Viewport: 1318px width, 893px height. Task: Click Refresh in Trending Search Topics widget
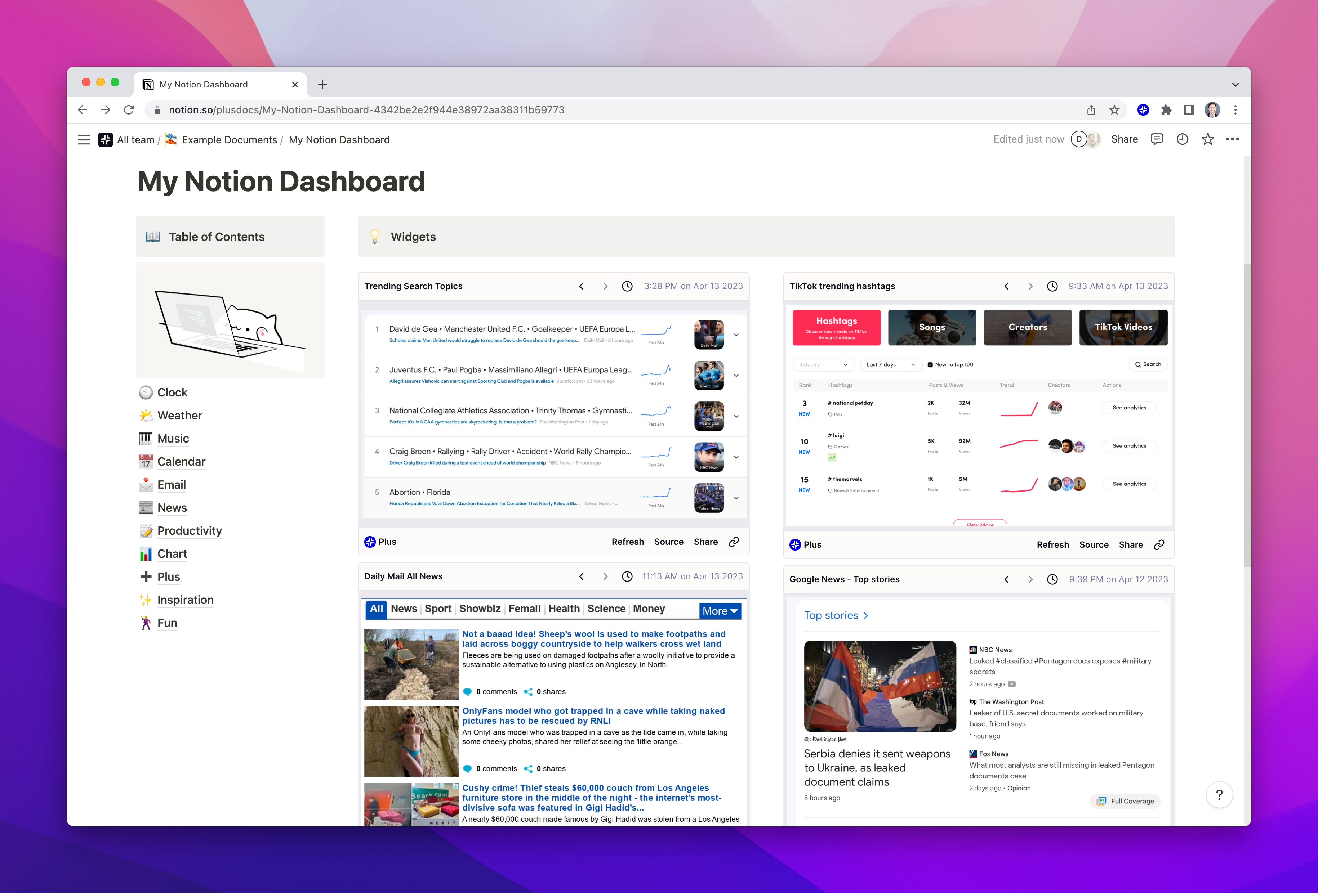[x=627, y=542]
